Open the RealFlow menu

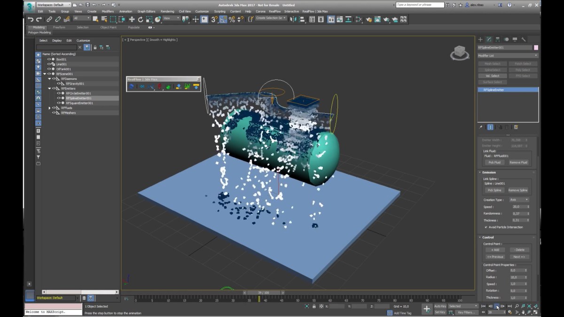pos(274,11)
